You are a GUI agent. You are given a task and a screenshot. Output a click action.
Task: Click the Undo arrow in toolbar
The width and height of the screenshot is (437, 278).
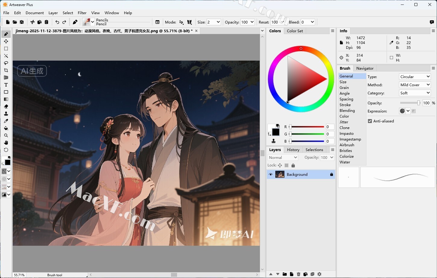pyautogui.click(x=57, y=22)
